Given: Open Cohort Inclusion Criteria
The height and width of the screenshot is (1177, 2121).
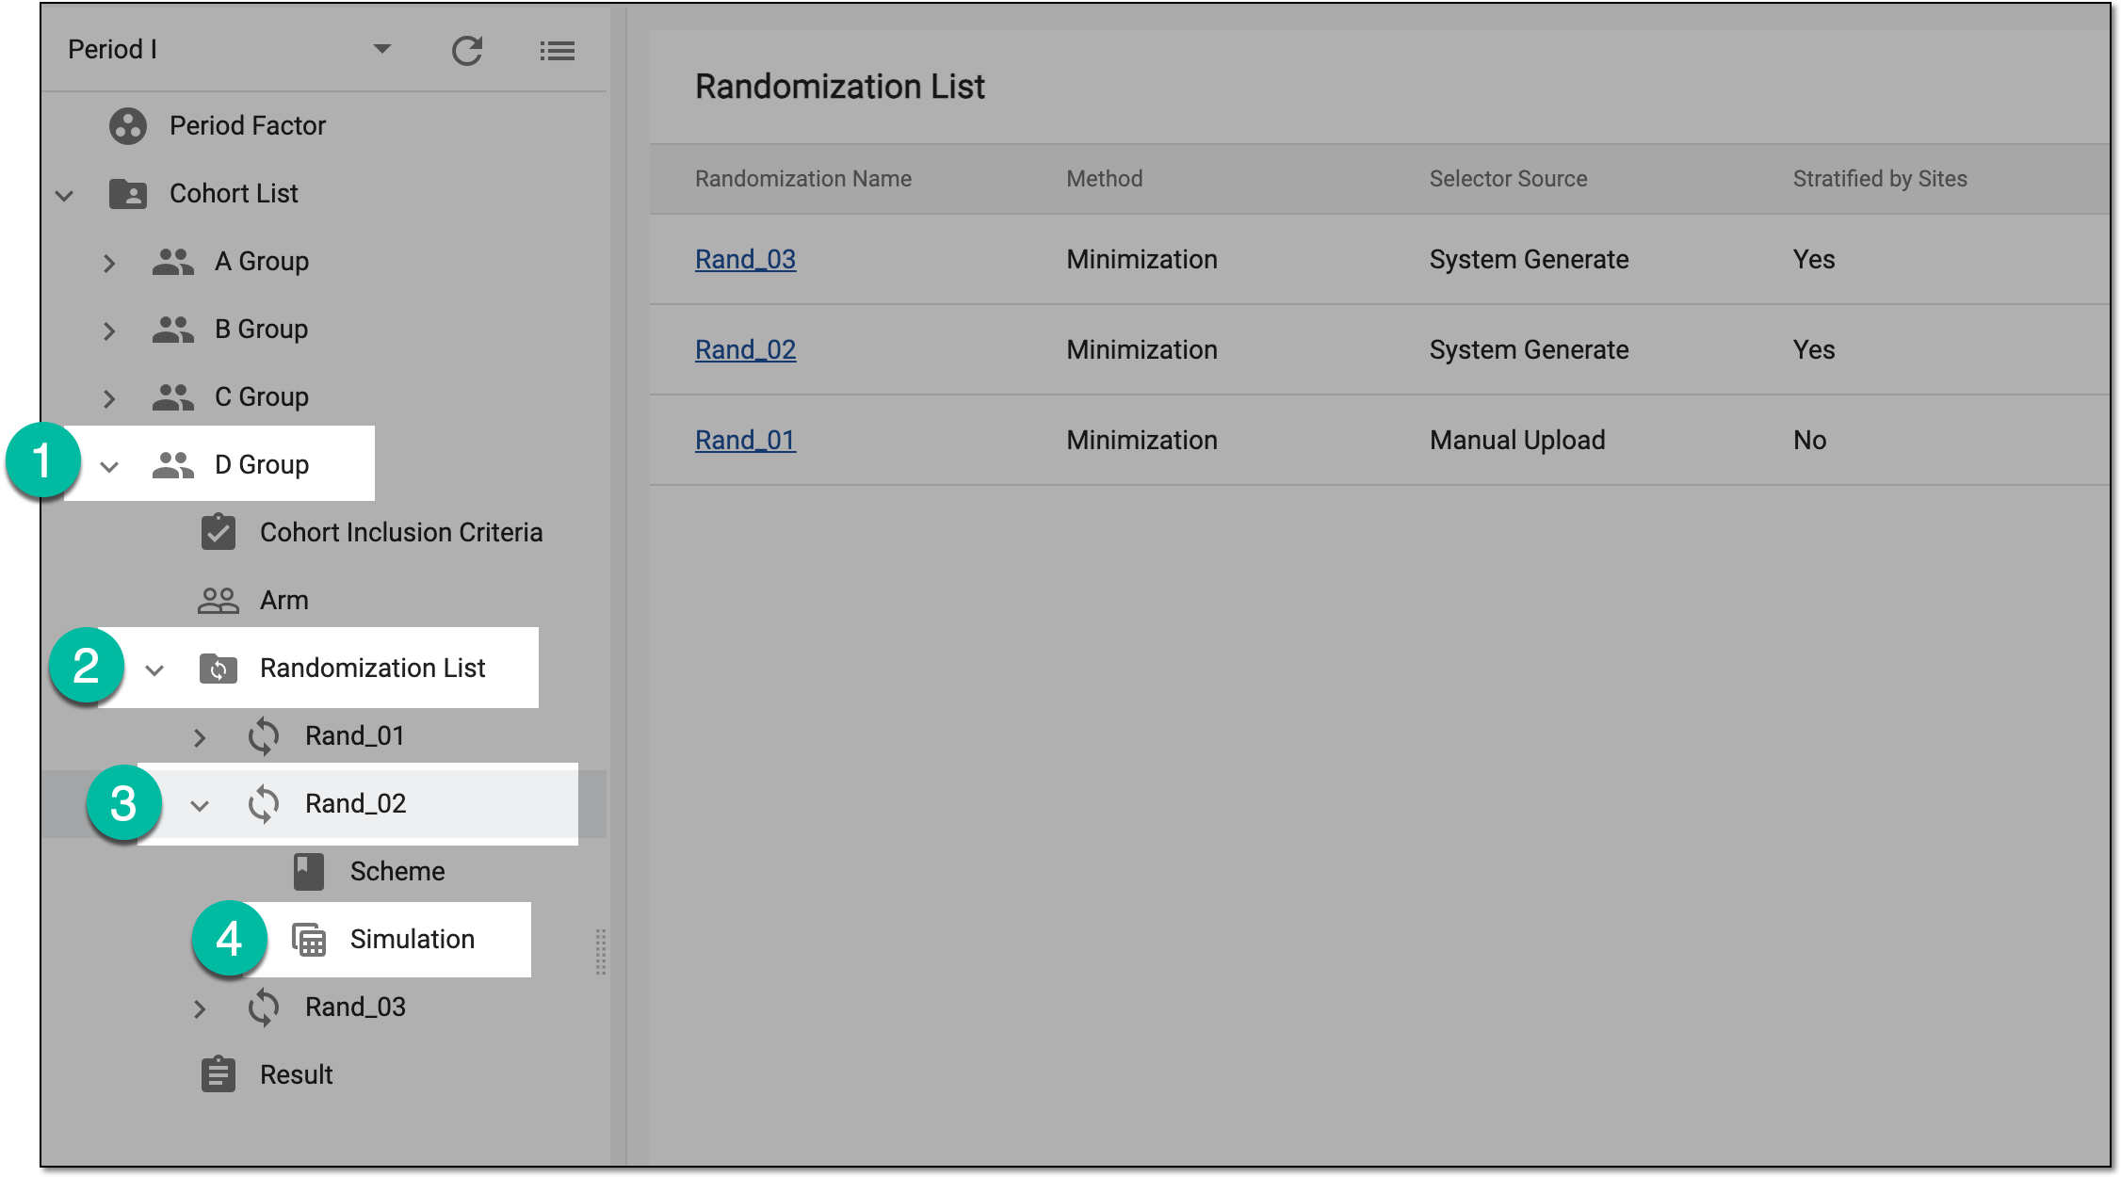Looking at the screenshot, I should 401,532.
